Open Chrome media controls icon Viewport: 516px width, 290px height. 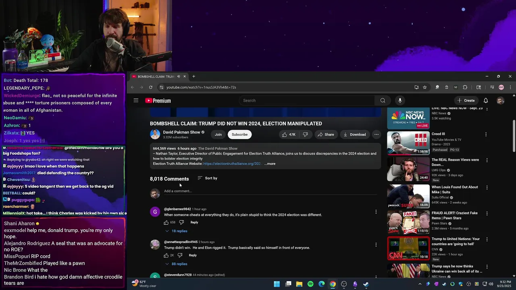(x=492, y=87)
